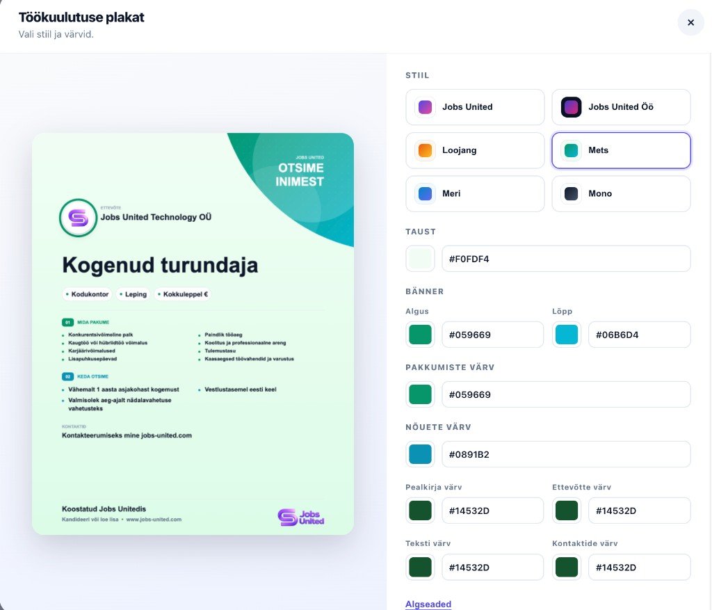Open the Taust background color swatch
The height and width of the screenshot is (610, 712).
(420, 259)
